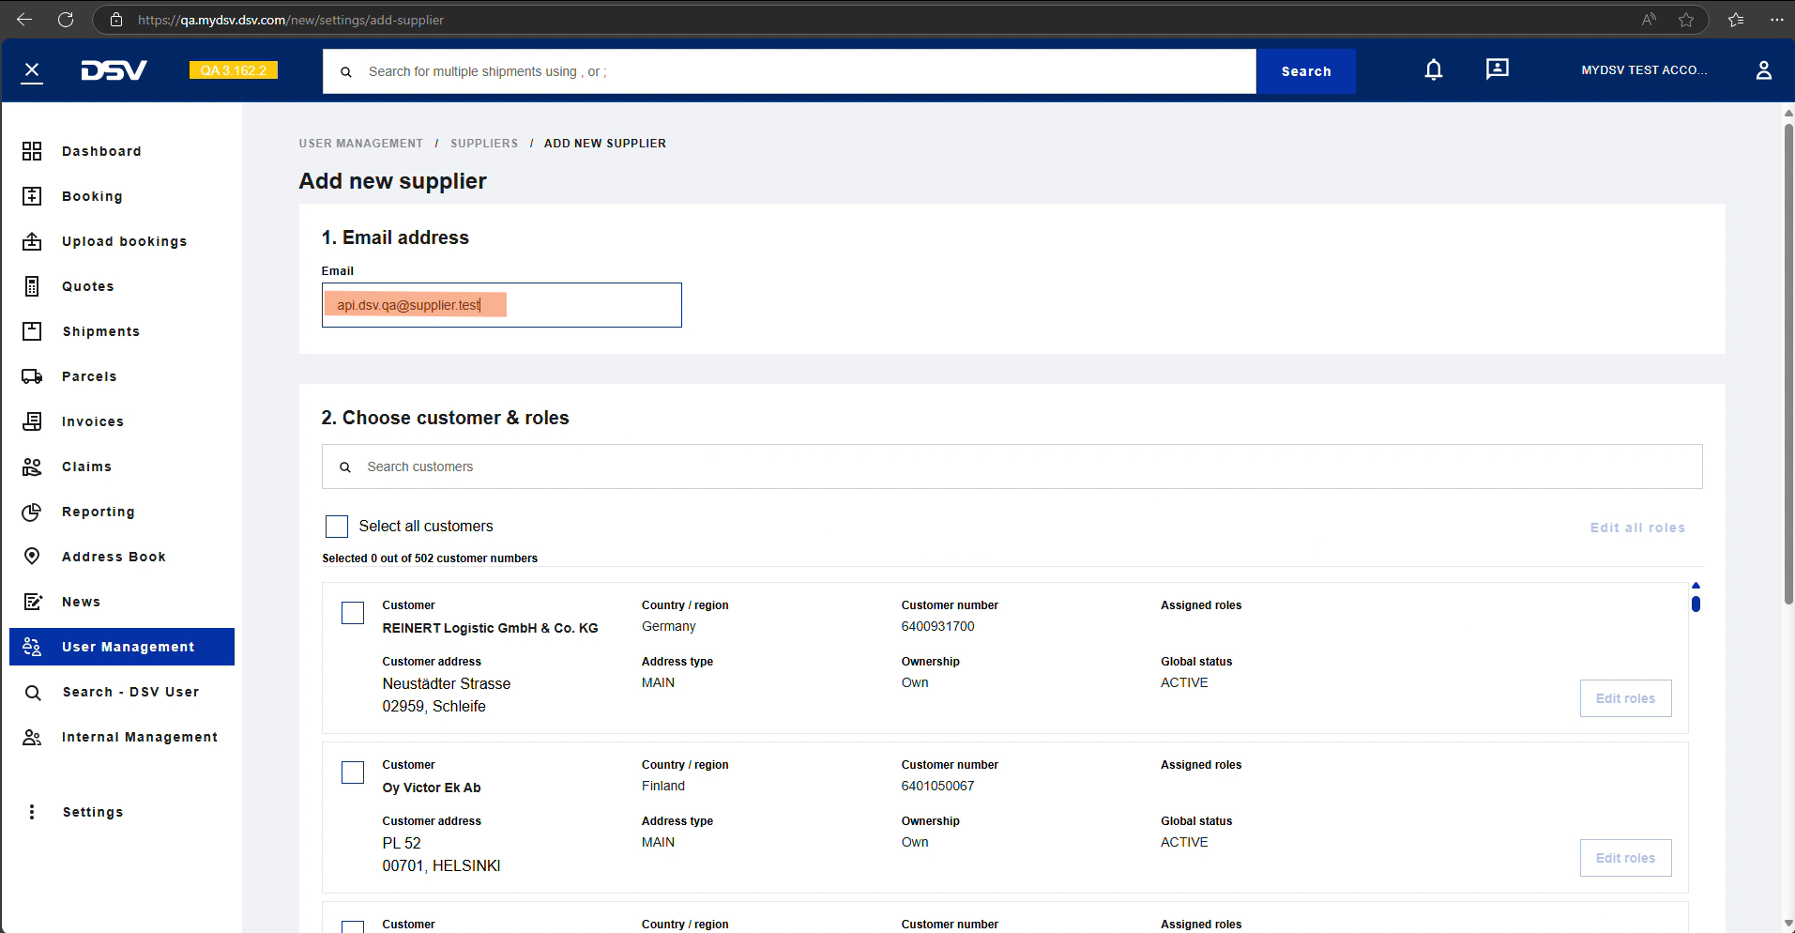Image resolution: width=1795 pixels, height=933 pixels.
Task: Open the browser three-dots menu
Action: click(x=1776, y=20)
